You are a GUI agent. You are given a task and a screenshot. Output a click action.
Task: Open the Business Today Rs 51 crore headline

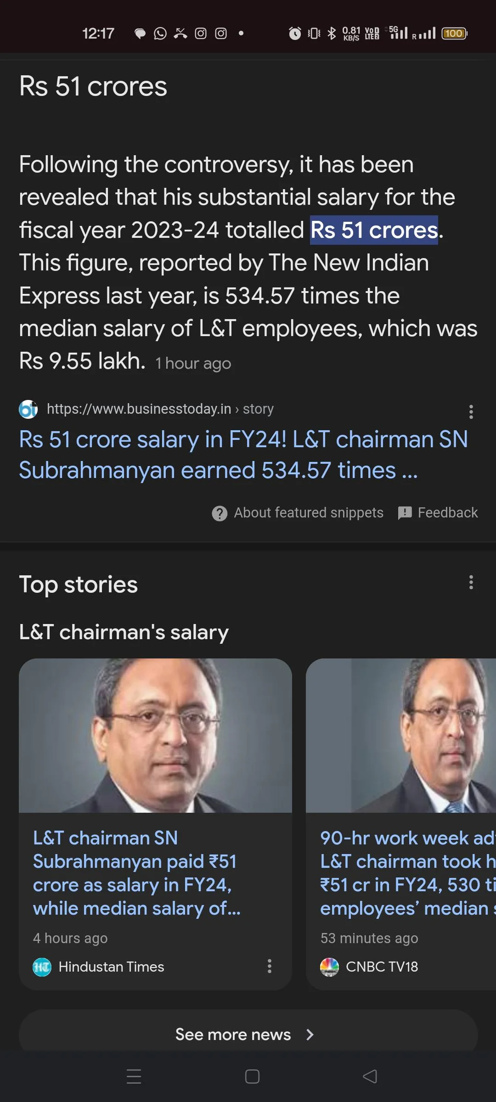point(243,455)
